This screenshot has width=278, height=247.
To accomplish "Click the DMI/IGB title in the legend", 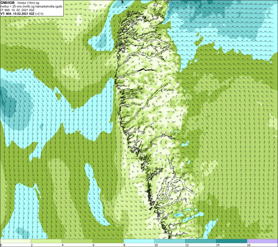I will tap(8, 3).
